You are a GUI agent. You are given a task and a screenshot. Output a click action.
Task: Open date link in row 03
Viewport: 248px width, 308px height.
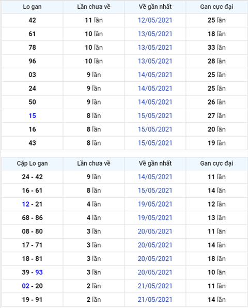pyautogui.click(x=155, y=75)
